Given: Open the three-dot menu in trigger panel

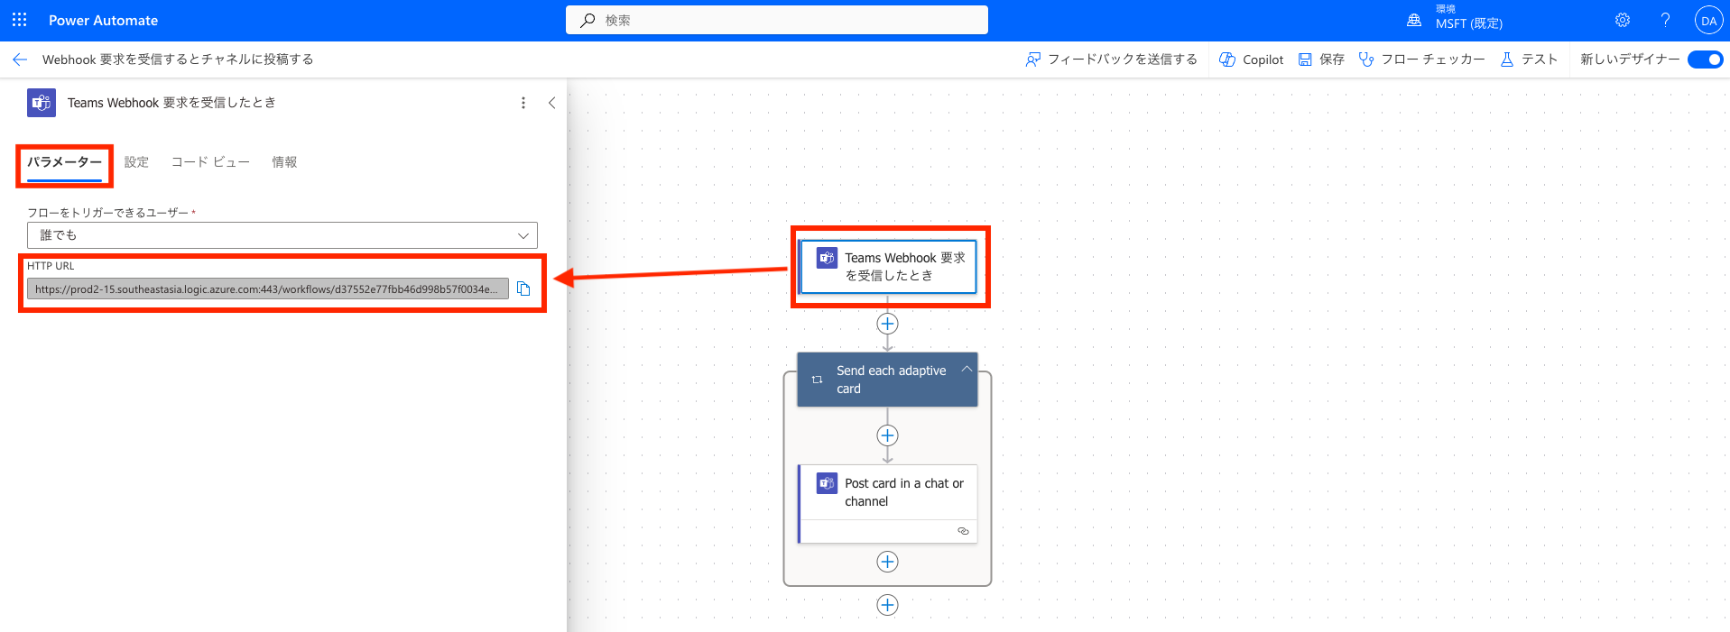Looking at the screenshot, I should [x=523, y=103].
